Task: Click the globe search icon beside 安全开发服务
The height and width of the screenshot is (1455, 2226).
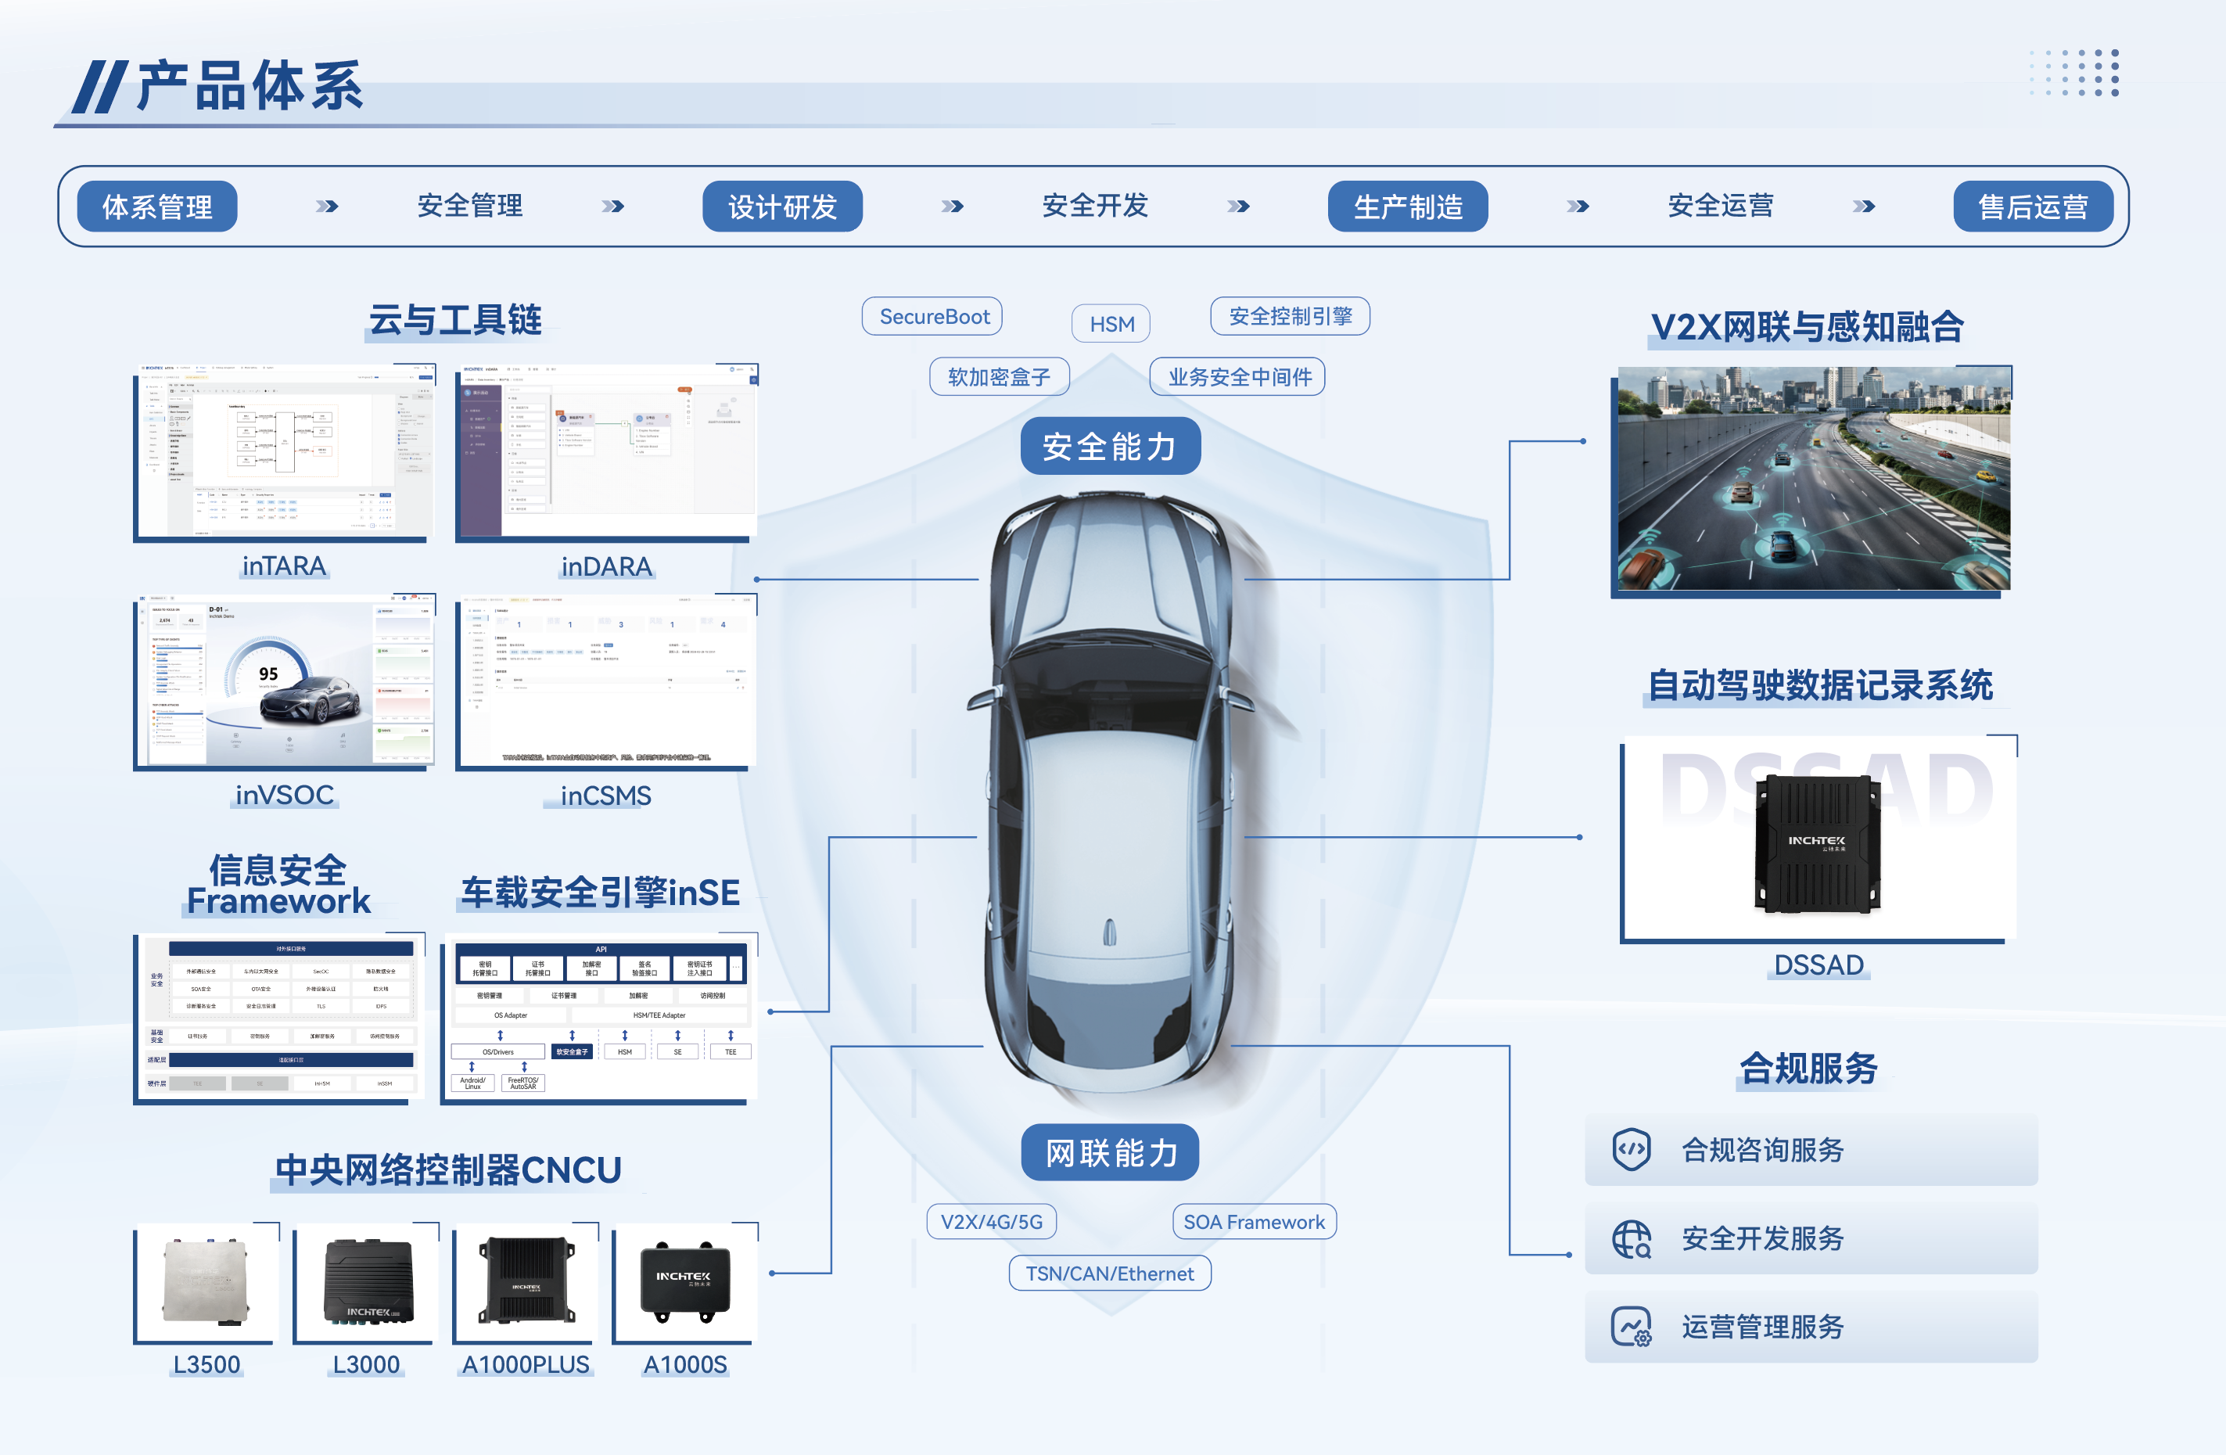Action: [x=1631, y=1239]
